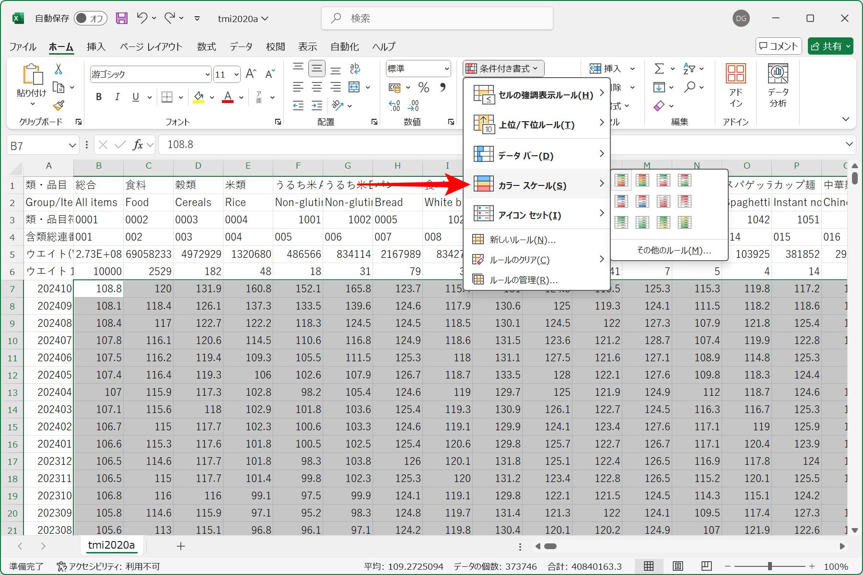The image size is (863, 575).
Task: Click the Cut scissors icon
Action: [58, 69]
